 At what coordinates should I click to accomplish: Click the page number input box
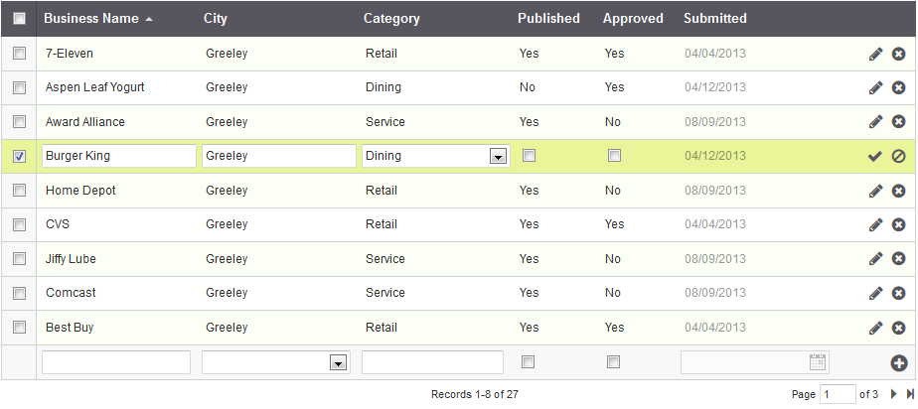click(x=838, y=394)
